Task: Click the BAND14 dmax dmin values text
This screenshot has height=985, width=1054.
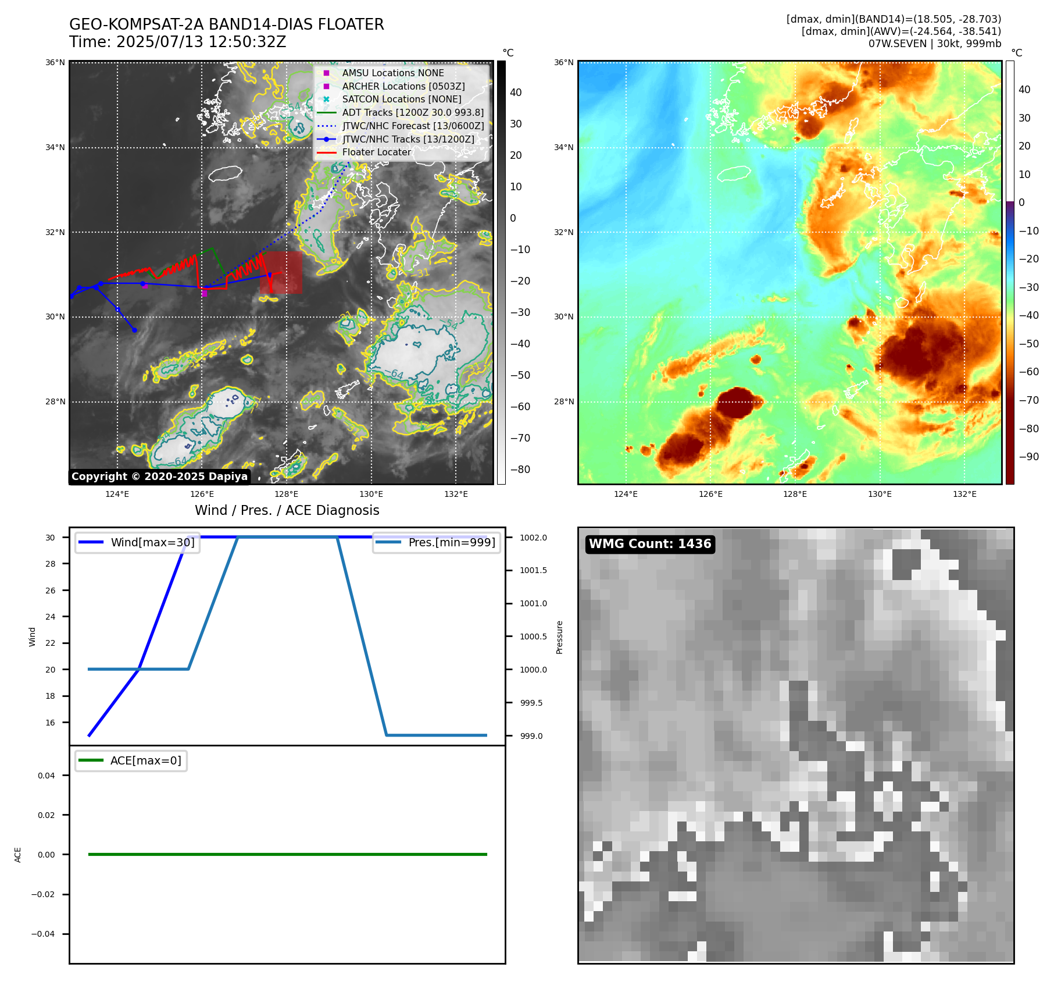Action: pos(894,19)
